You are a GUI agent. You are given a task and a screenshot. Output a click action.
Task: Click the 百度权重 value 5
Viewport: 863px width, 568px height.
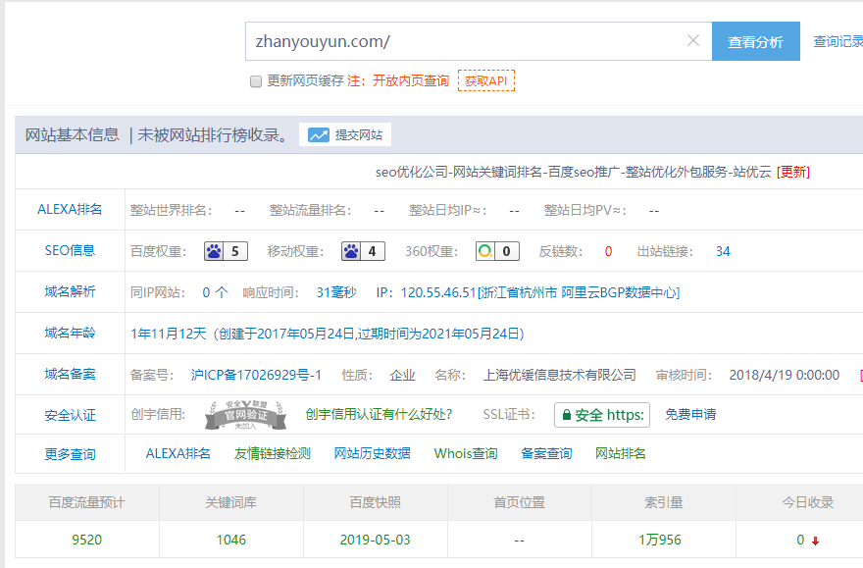[235, 251]
